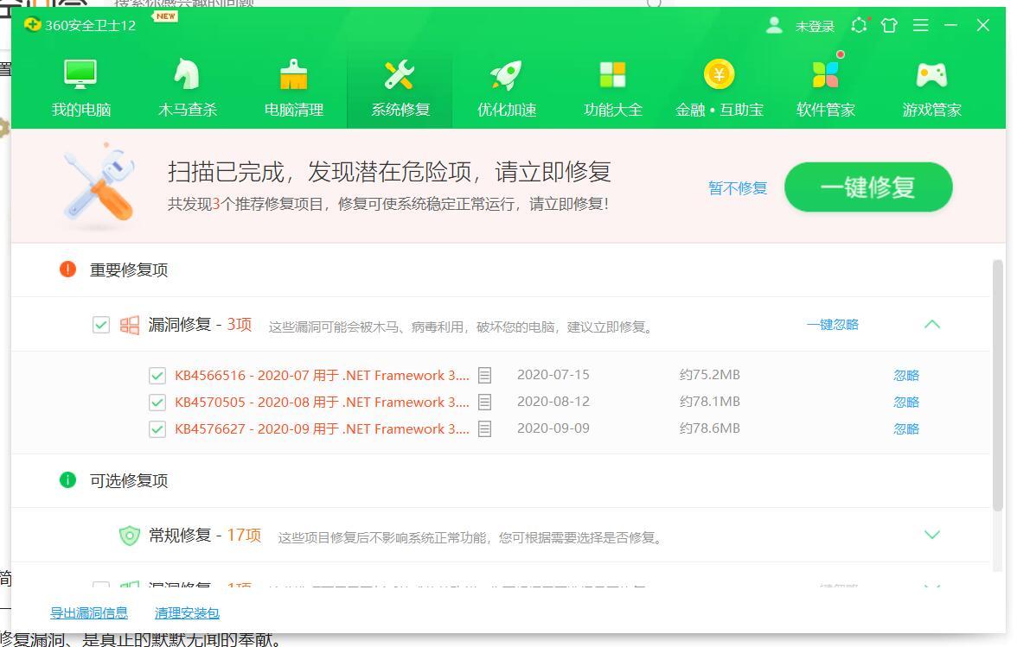The width and height of the screenshot is (1017, 647).
Task: Select KB4570505 - 2020-08 update title
Action: click(322, 403)
